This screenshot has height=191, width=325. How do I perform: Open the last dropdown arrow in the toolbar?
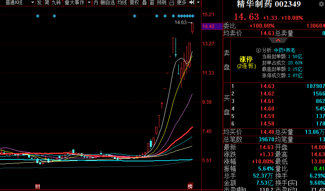(x=198, y=3)
